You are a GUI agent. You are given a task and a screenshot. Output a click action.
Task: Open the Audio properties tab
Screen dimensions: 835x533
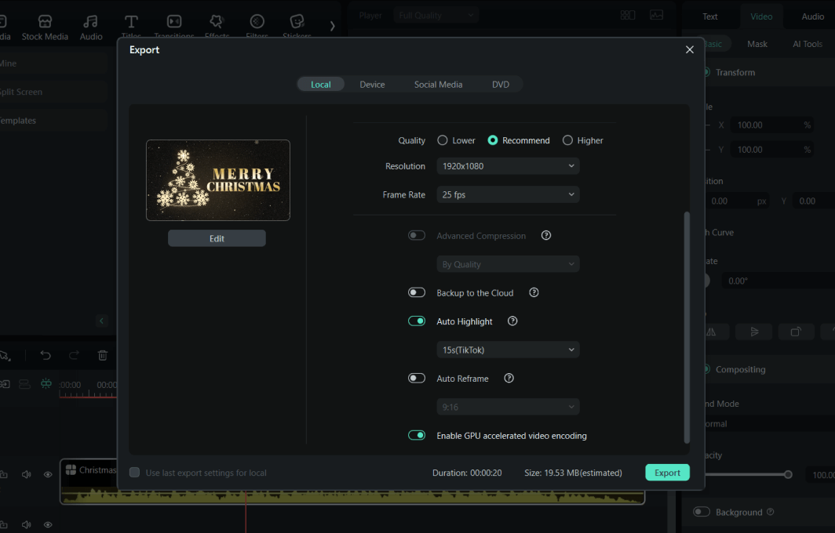(812, 16)
